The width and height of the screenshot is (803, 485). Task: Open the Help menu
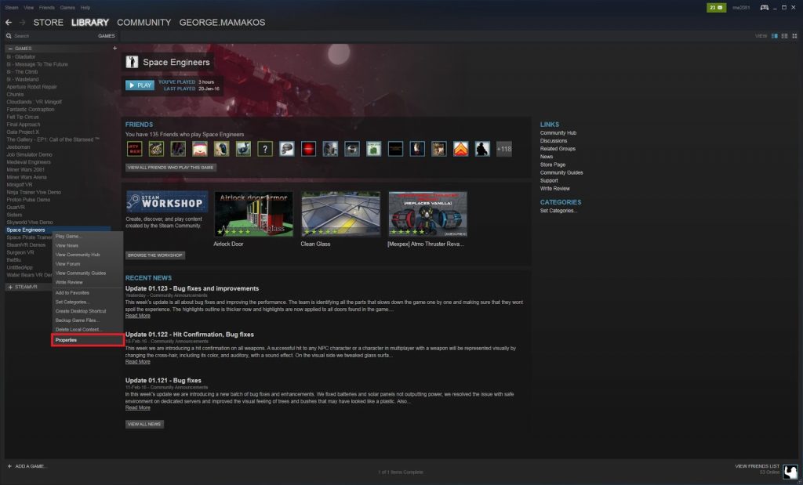pyautogui.click(x=85, y=8)
